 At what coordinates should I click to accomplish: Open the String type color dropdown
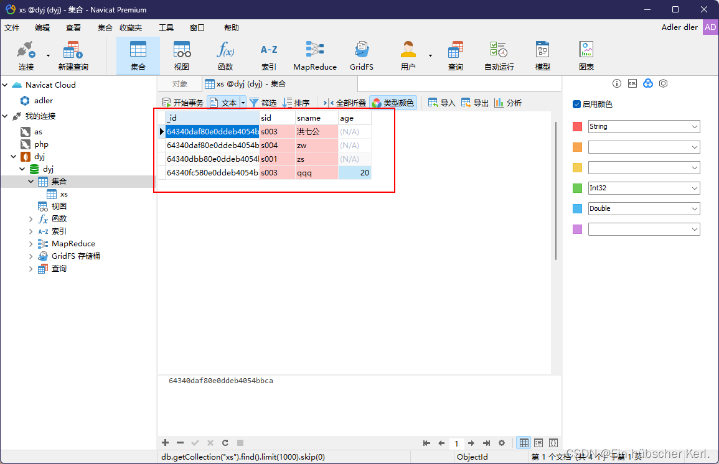coord(644,126)
